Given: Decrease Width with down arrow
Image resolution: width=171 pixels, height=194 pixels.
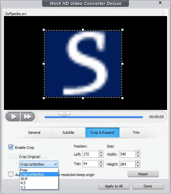Looking at the screenshot, I should pos(138,156).
